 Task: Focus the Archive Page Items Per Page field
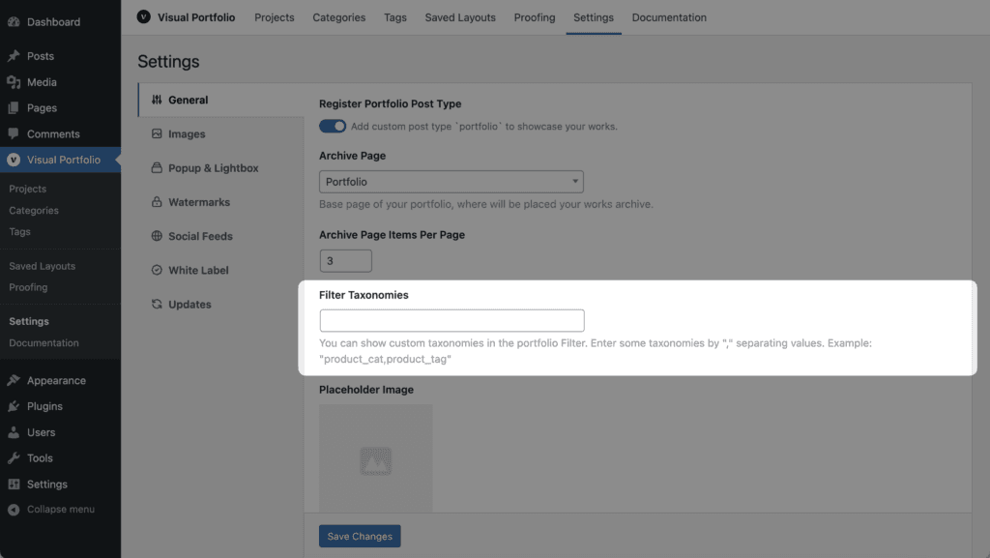(x=346, y=261)
